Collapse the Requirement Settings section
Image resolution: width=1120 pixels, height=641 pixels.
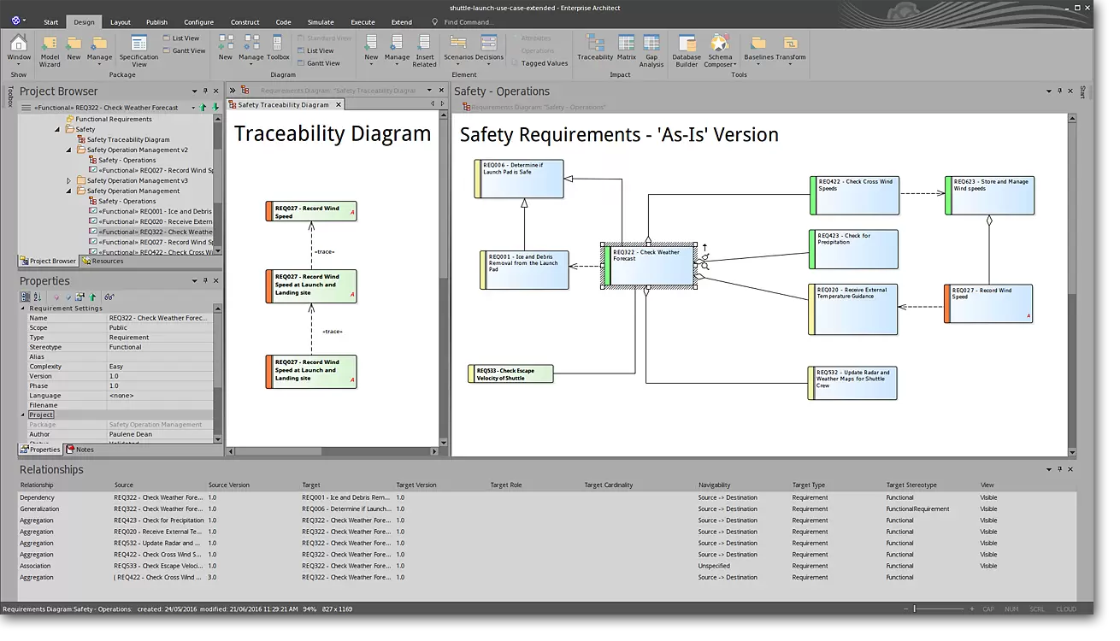23,309
